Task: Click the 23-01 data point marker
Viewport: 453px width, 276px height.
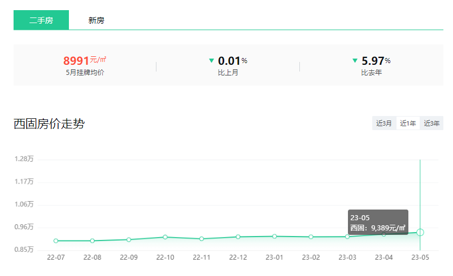Action: coord(275,236)
